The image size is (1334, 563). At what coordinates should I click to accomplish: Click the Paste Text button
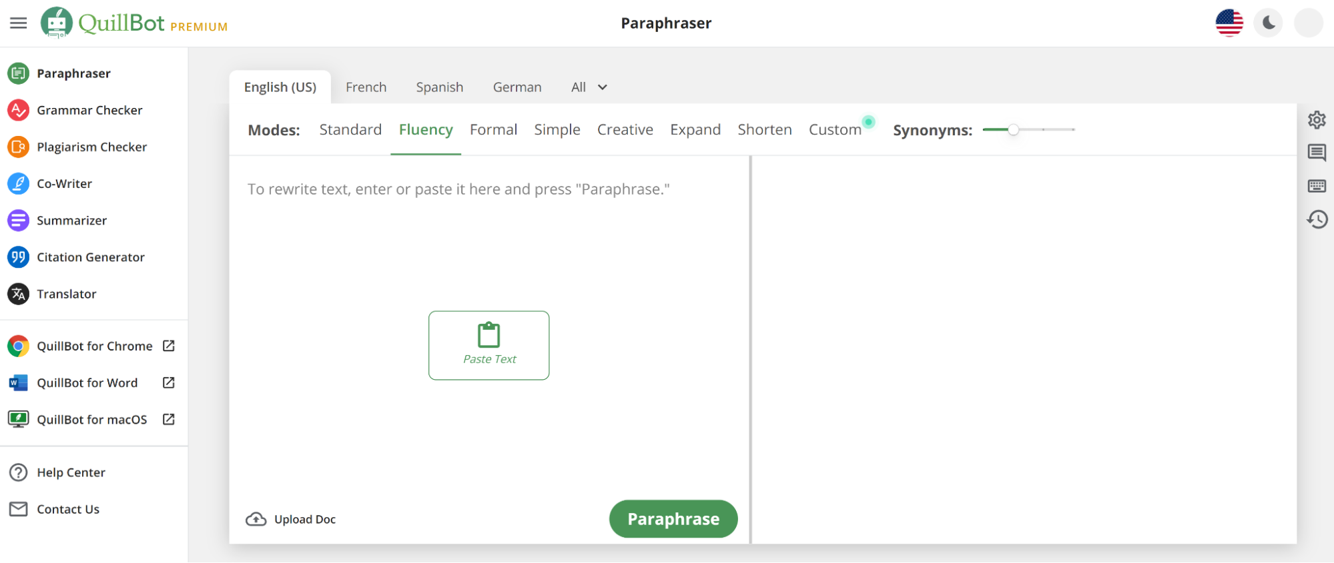click(x=488, y=345)
